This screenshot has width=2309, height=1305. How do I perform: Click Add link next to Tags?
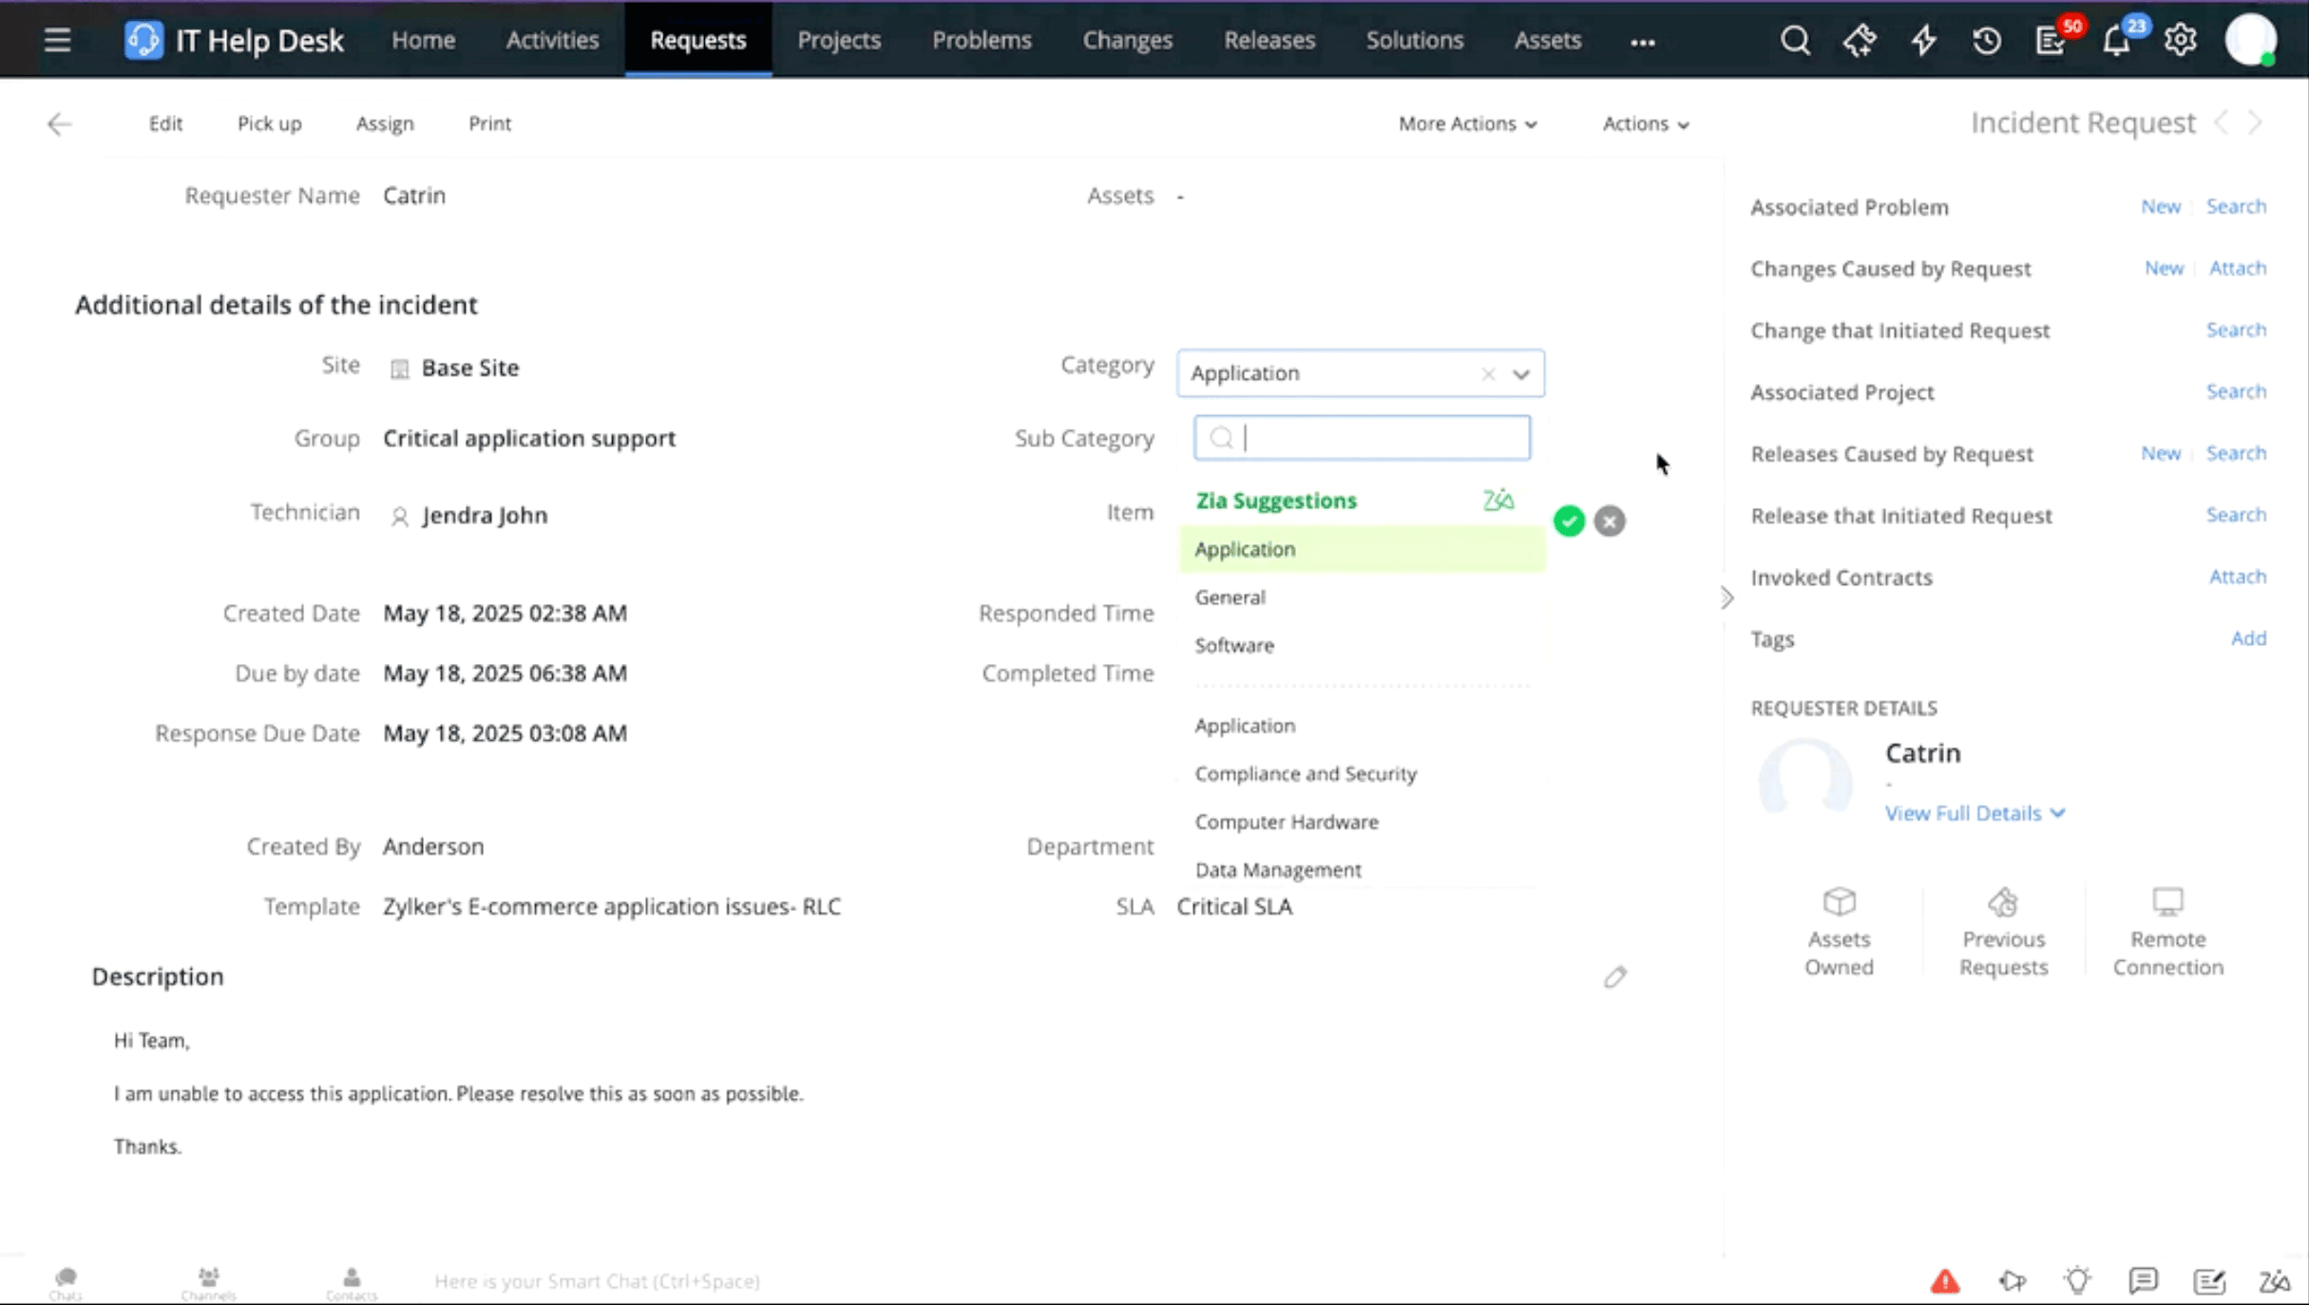pyautogui.click(x=2248, y=638)
